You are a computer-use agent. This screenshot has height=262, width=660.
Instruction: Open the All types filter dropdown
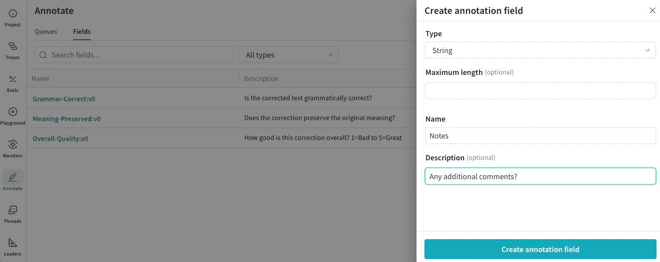click(x=289, y=55)
